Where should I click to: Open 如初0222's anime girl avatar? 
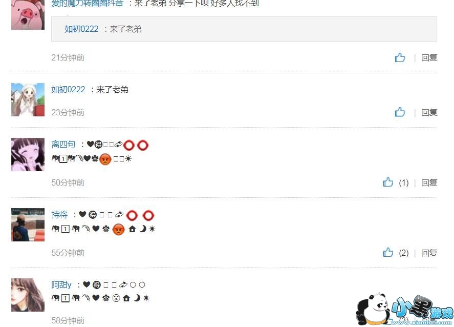pyautogui.click(x=28, y=100)
